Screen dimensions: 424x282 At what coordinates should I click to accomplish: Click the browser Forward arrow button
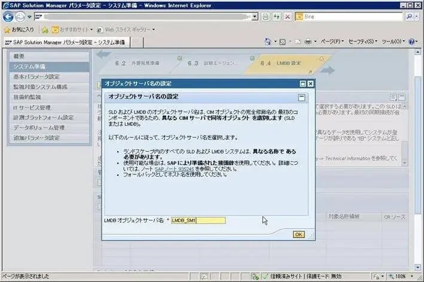20,17
